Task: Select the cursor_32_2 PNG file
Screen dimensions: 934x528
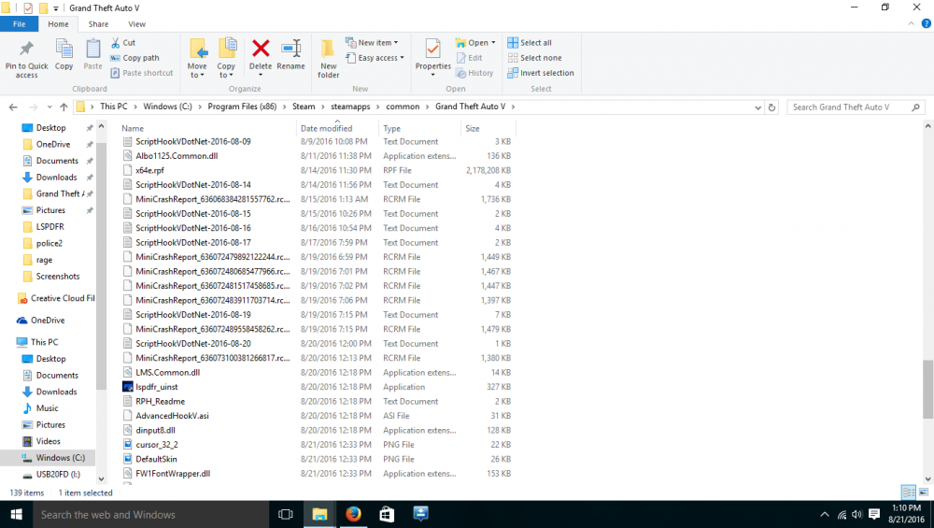Action: click(157, 445)
